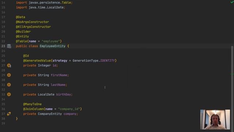Click the javax.persistence.Table import
Image resolution: width=234 pixels, height=132 pixels.
(50, 3)
